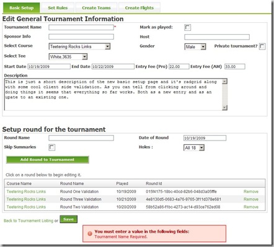Image resolution: width=274 pixels, height=247 pixels.
Task: Edit the Entry Fee (AM) field
Action: (x=235, y=67)
